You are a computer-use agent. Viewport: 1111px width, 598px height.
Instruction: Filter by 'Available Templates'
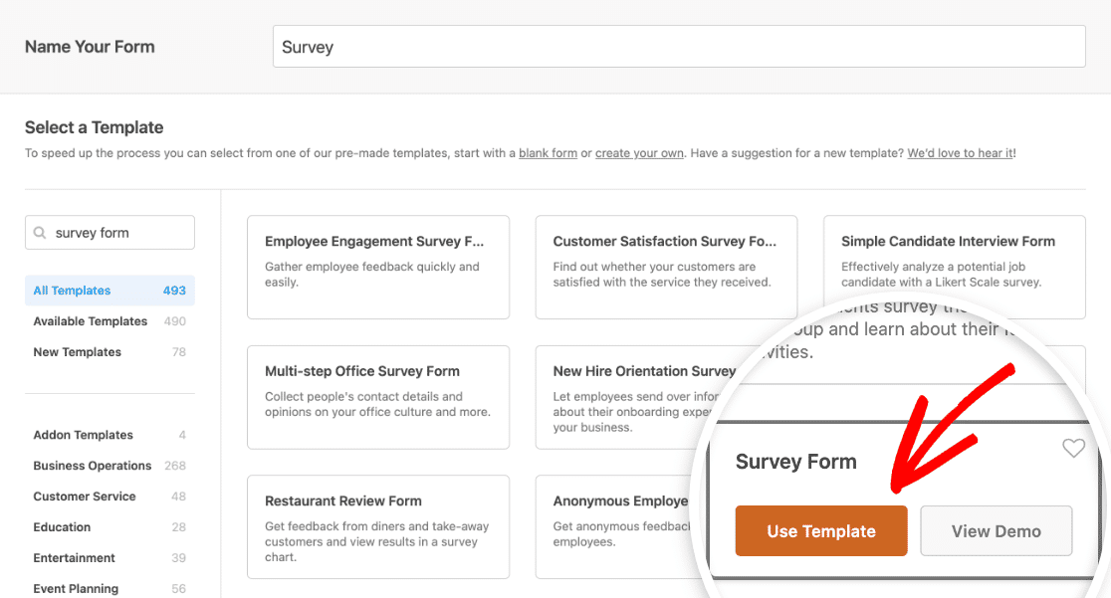point(90,320)
